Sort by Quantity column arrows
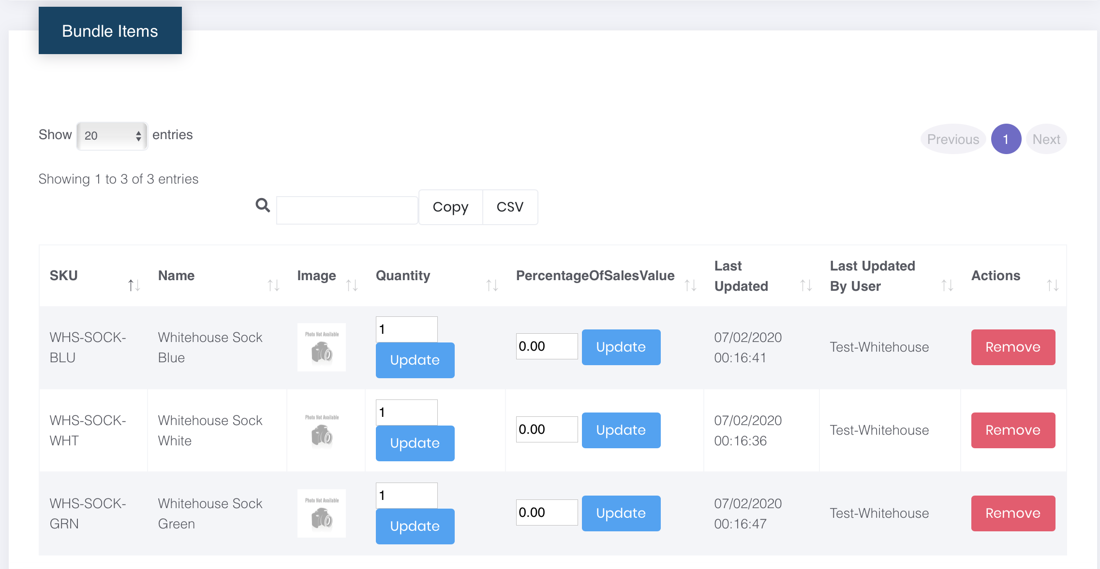 pos(492,285)
